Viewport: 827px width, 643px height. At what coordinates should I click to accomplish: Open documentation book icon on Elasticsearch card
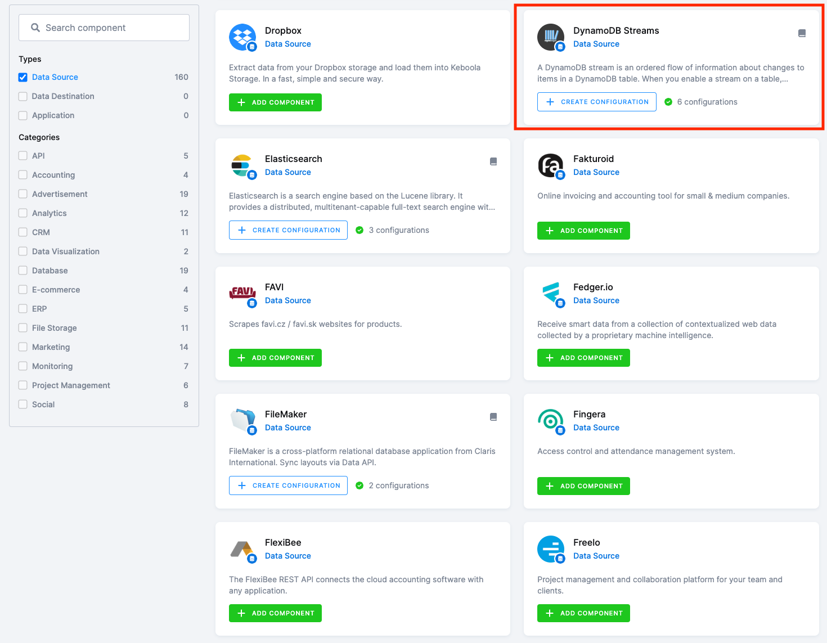click(493, 161)
